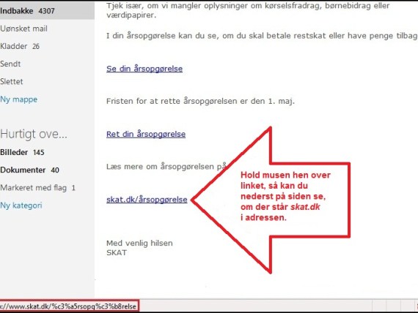The width and height of the screenshot is (418, 313).
Task: Select Markeret med flag category
Action: 37,188
